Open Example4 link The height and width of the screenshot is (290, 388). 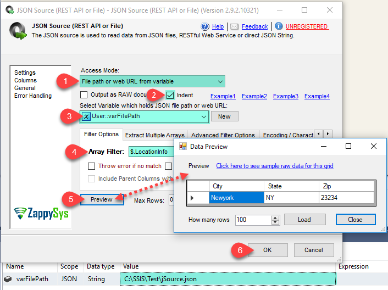[317, 96]
